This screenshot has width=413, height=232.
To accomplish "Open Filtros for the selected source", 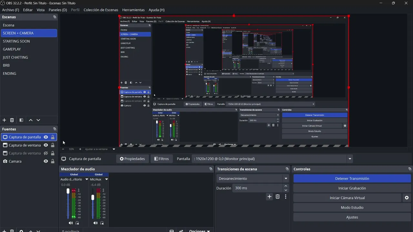I will coord(162,159).
